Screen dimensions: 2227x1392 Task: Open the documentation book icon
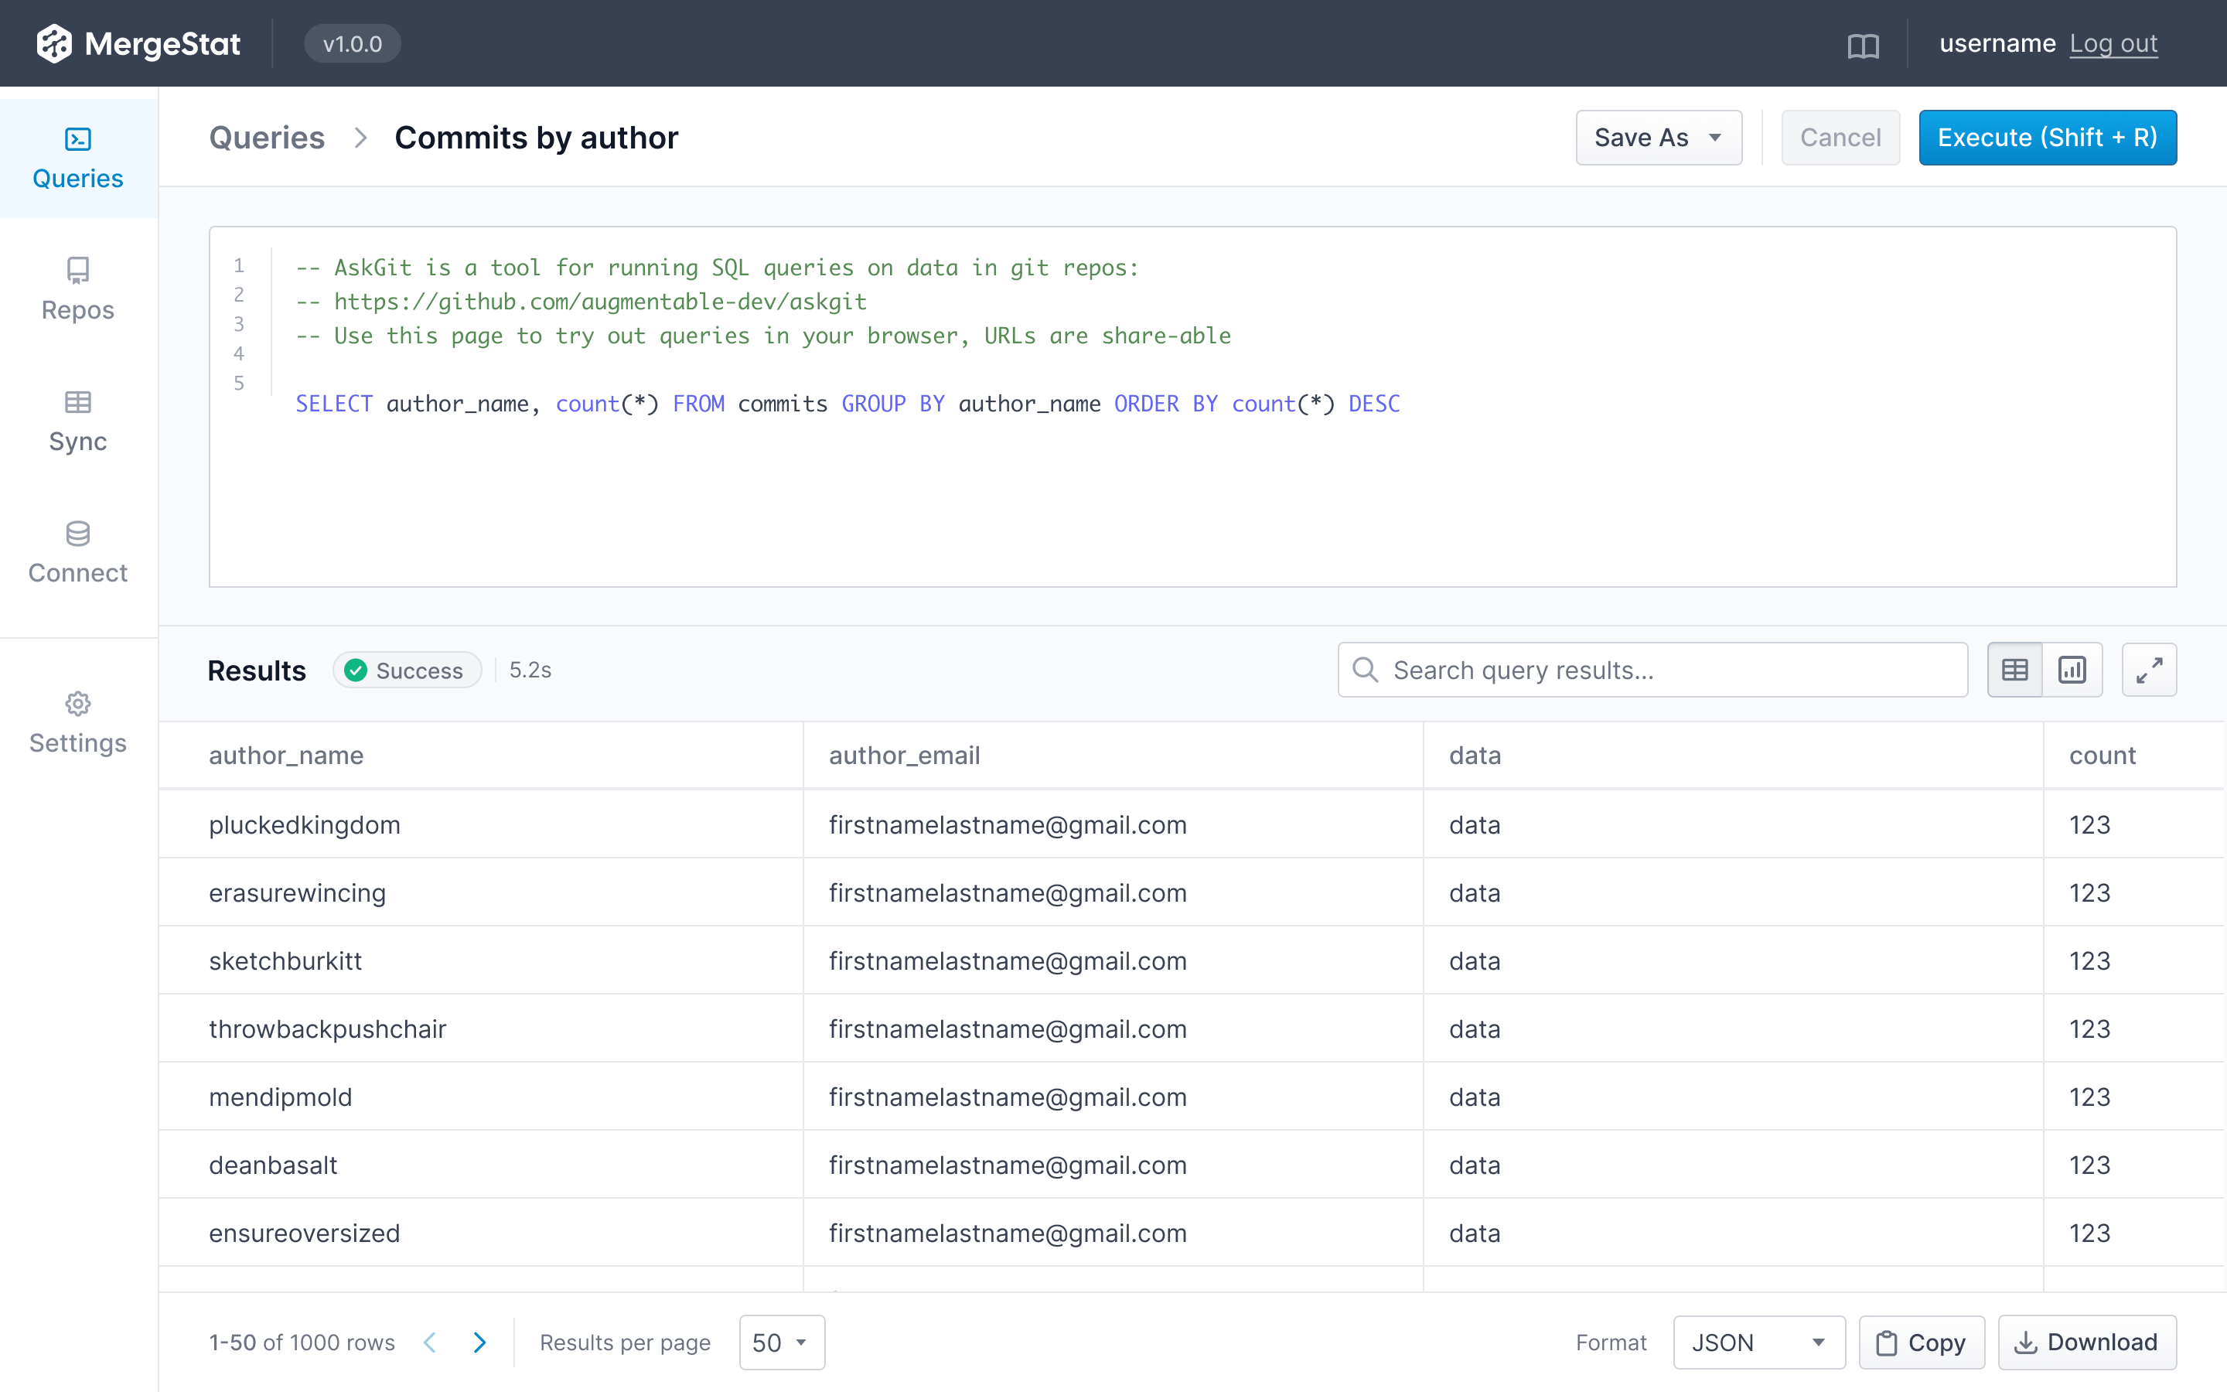tap(1864, 43)
